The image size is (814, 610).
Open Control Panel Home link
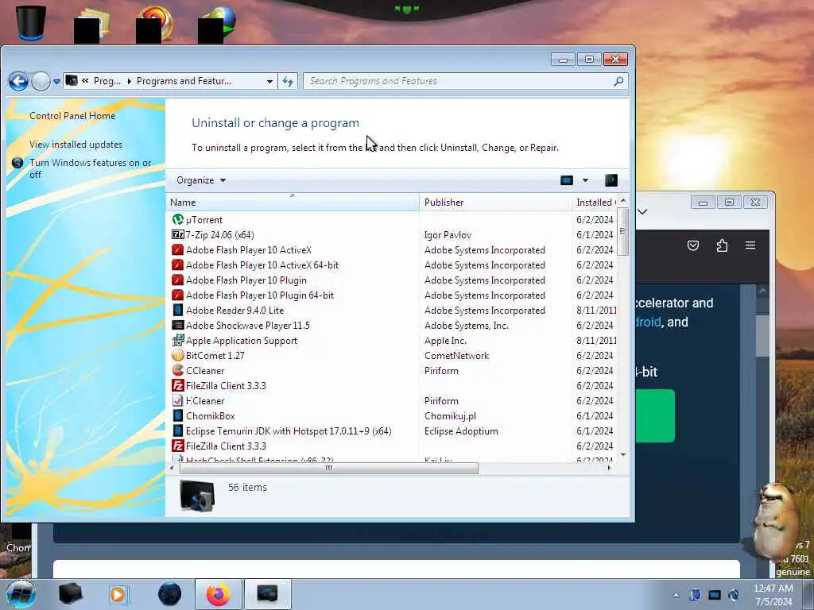72,116
